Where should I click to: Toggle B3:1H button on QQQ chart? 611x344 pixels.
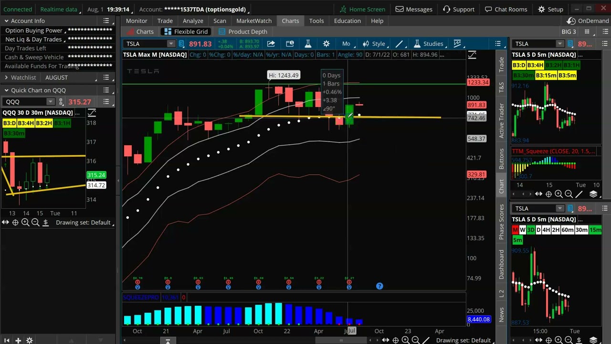coord(62,123)
